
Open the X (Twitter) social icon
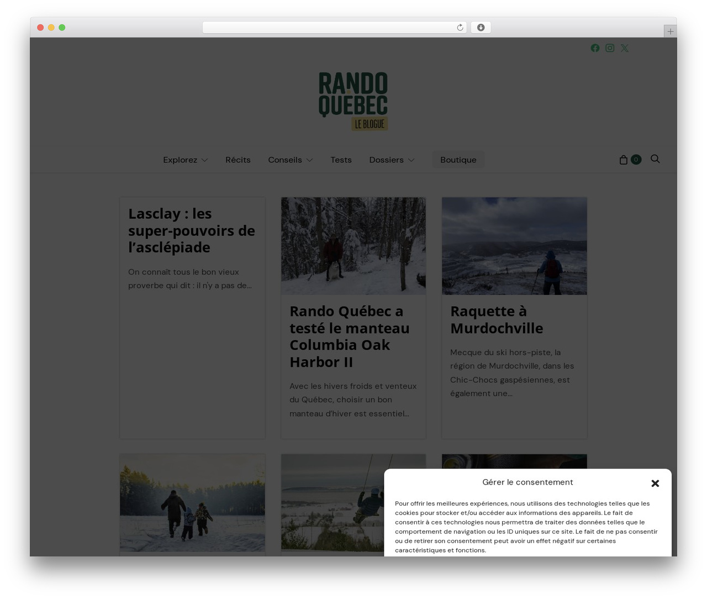(x=625, y=48)
